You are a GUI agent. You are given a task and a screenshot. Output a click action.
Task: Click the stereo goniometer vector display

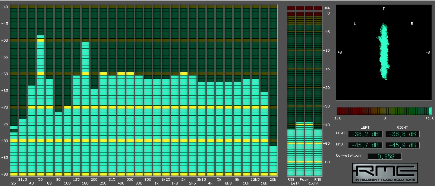pos(384,52)
